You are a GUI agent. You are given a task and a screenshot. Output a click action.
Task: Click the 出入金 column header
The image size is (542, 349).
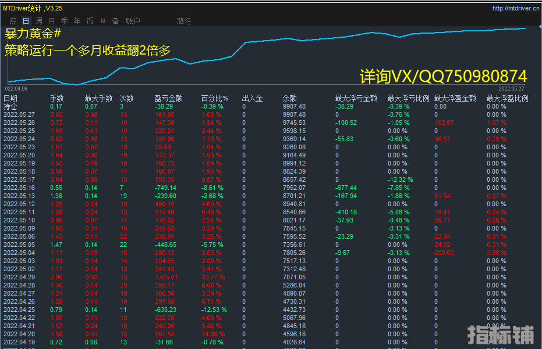[x=252, y=98]
